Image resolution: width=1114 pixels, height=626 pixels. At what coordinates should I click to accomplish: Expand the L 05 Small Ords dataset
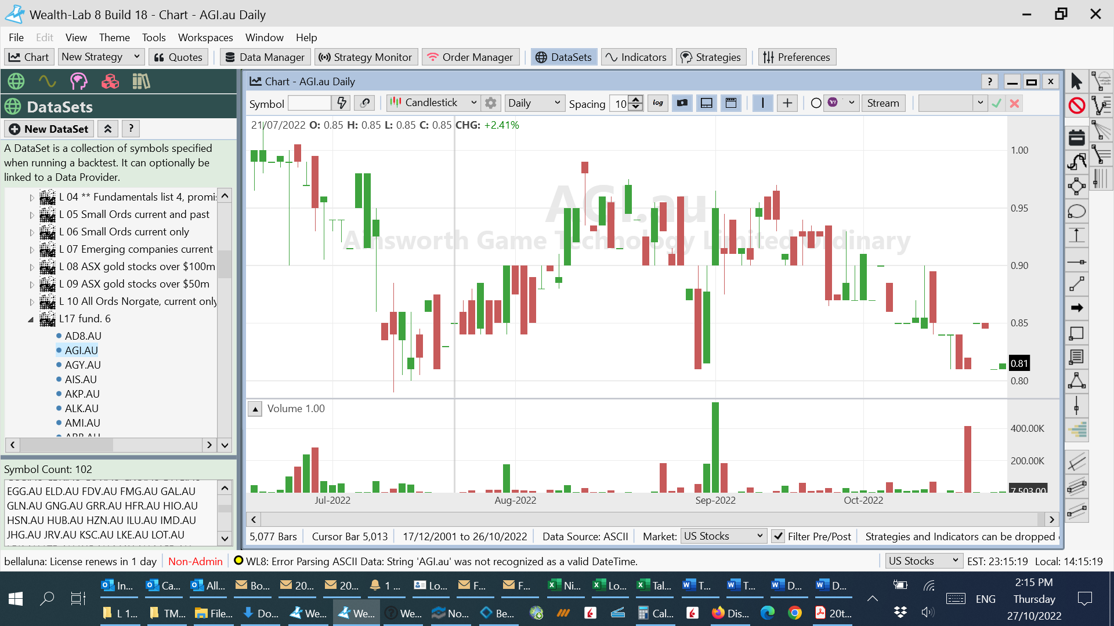click(x=32, y=215)
